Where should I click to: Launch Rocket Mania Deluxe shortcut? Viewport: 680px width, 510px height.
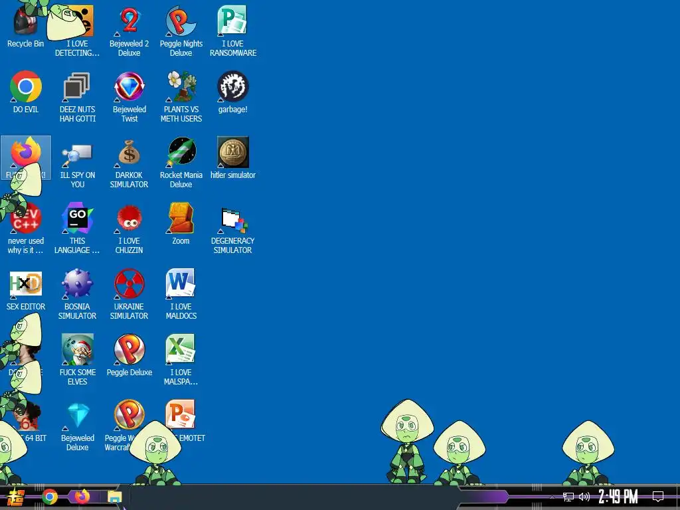pos(181,162)
